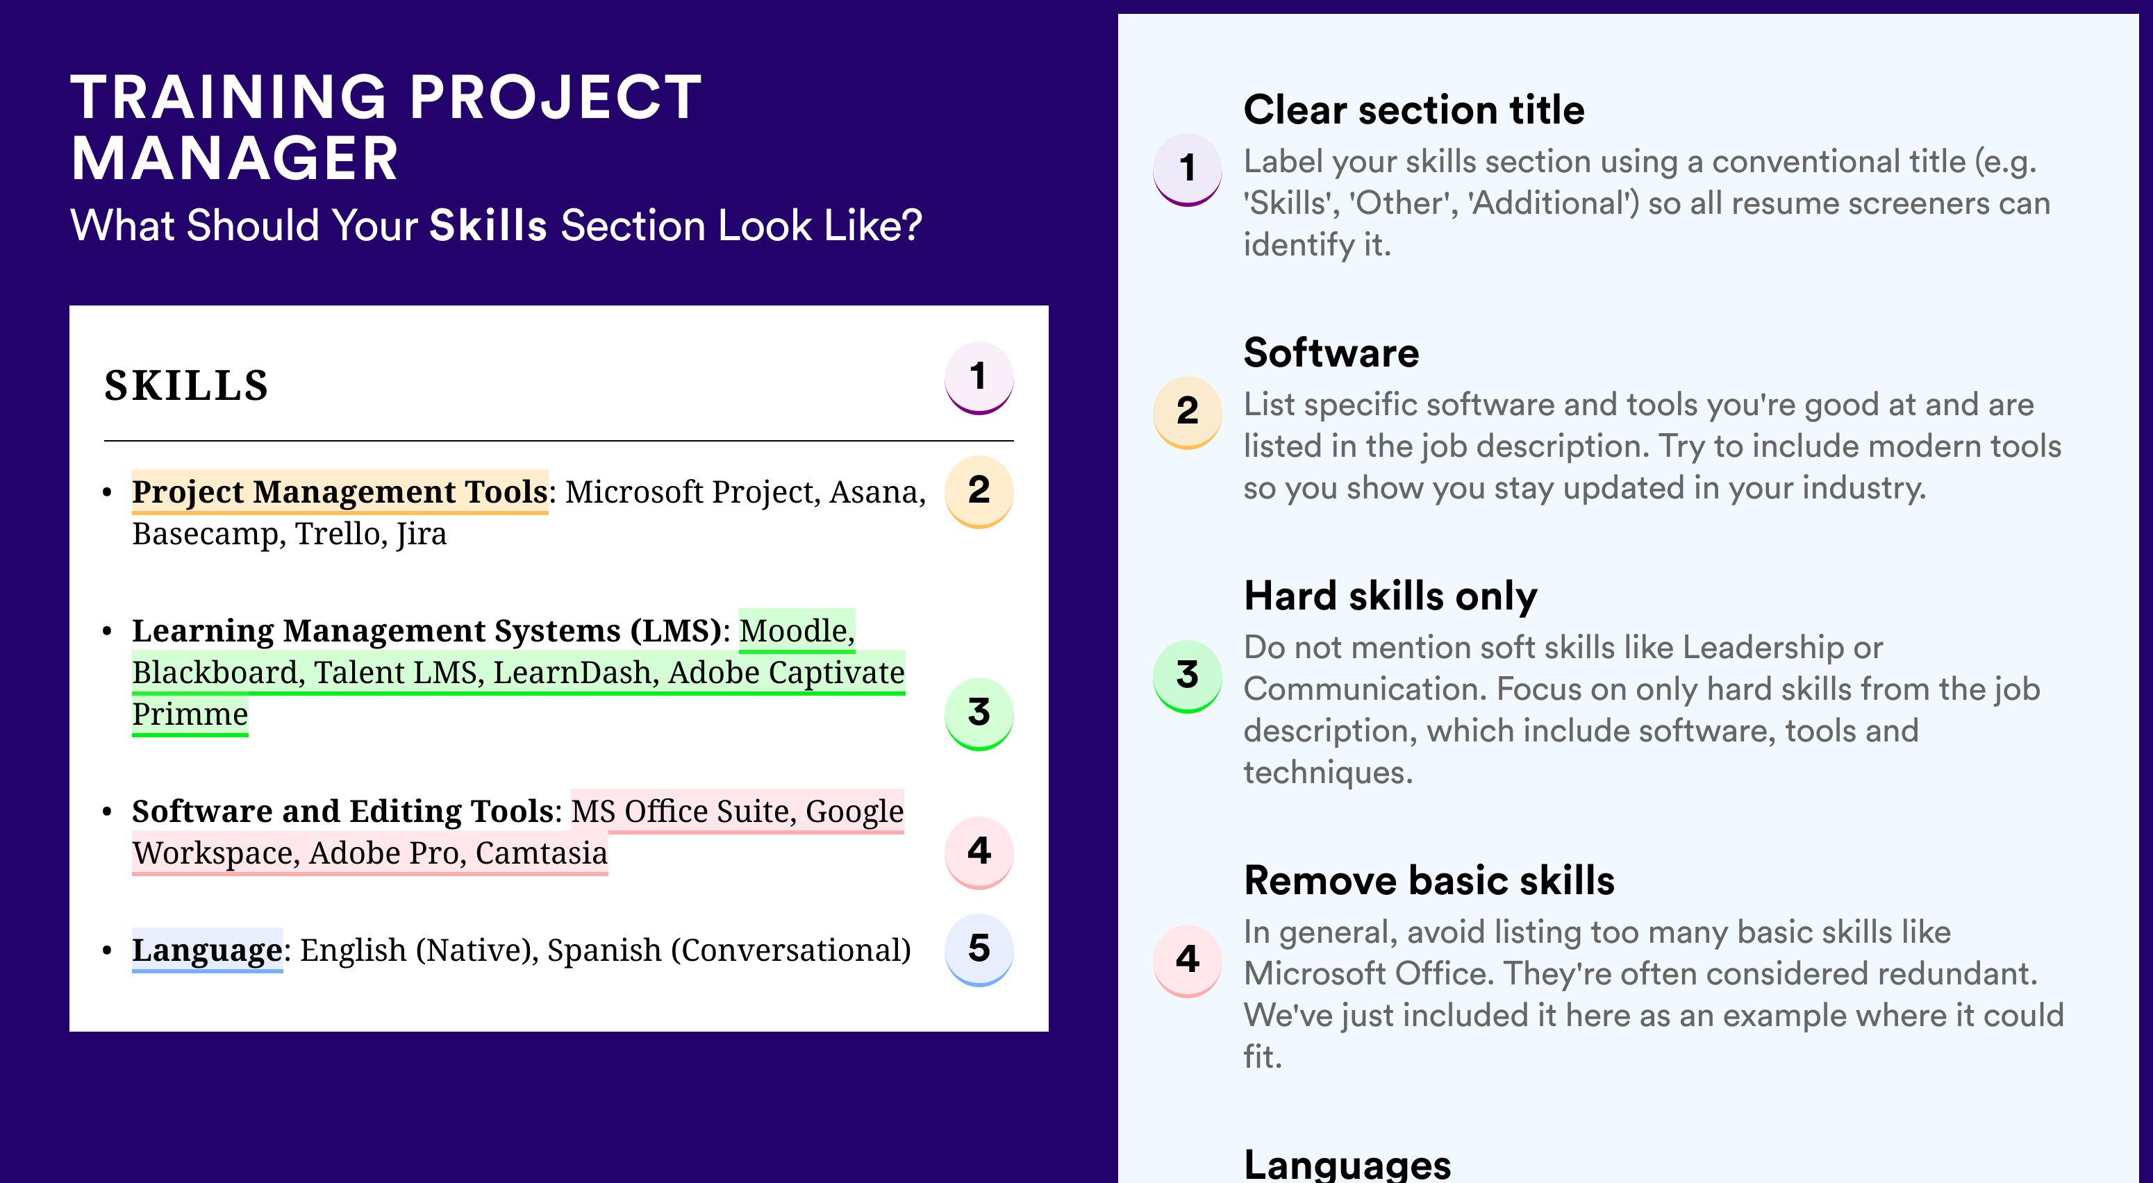The height and width of the screenshot is (1183, 2153).
Task: Click green badge 3 beside Hard skills only
Action: (x=1188, y=676)
